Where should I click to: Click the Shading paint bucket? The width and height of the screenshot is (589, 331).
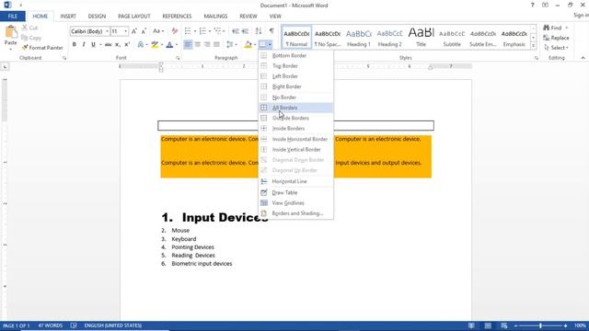pyautogui.click(x=248, y=45)
